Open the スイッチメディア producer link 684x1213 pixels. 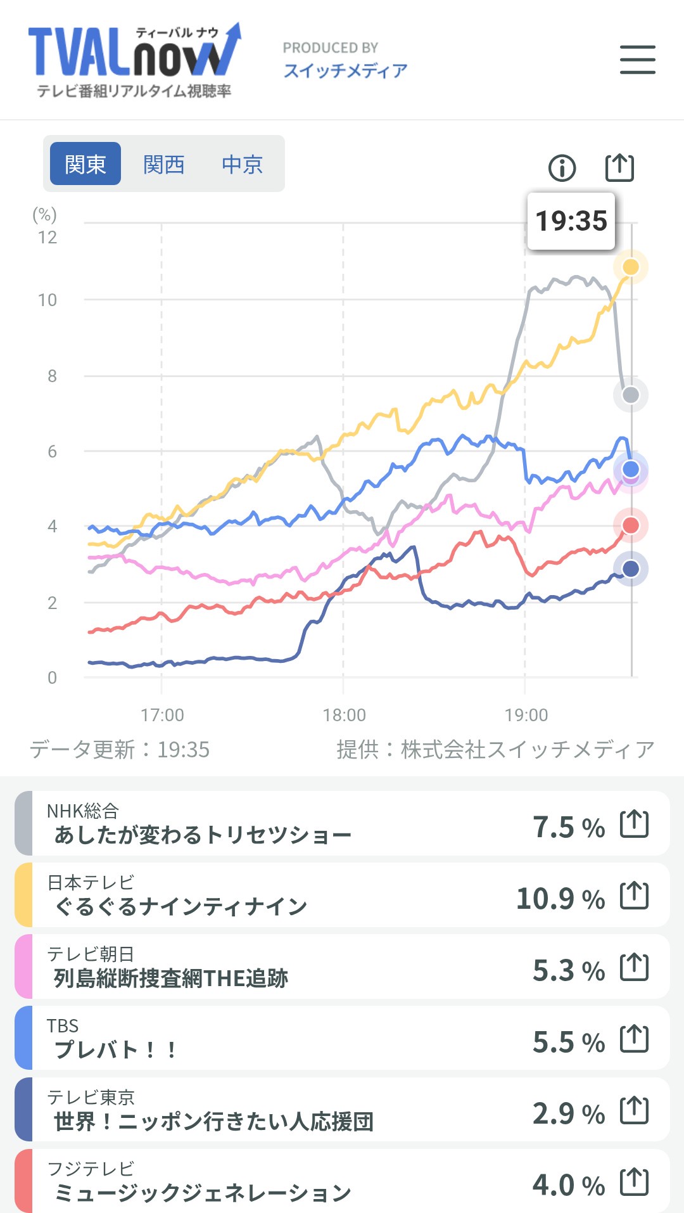345,70
